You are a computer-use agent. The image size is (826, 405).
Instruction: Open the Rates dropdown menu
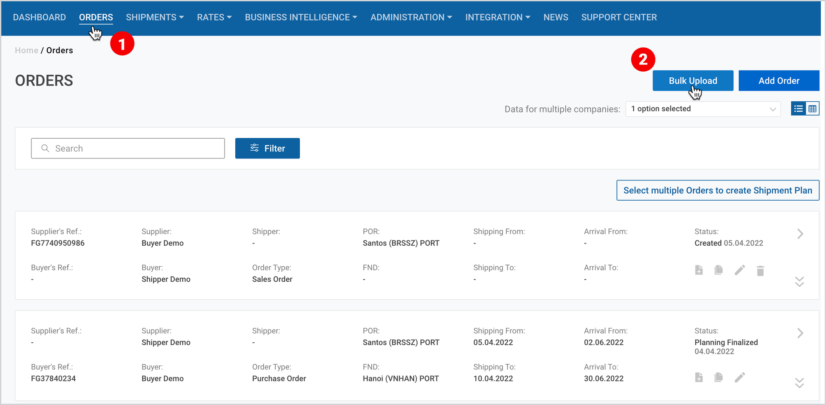click(214, 18)
